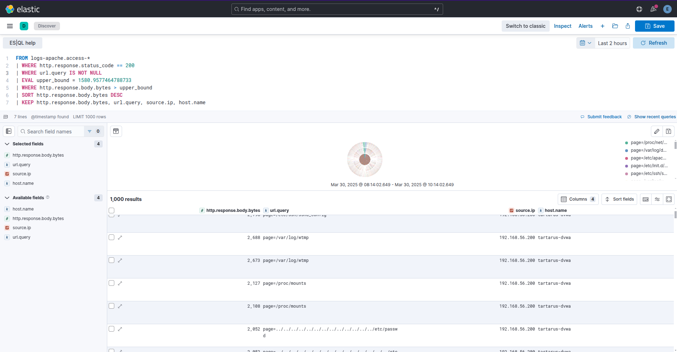Image resolution: width=677 pixels, height=352 pixels.
Task: Click the share icon in top bar
Action: click(628, 26)
